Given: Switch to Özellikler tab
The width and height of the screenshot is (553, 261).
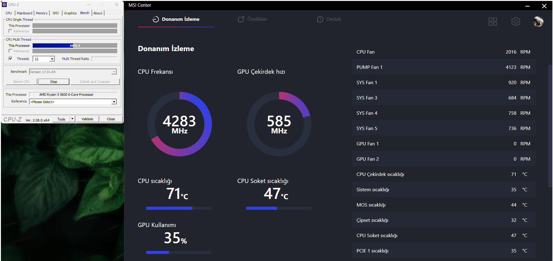Looking at the screenshot, I should click(x=253, y=19).
